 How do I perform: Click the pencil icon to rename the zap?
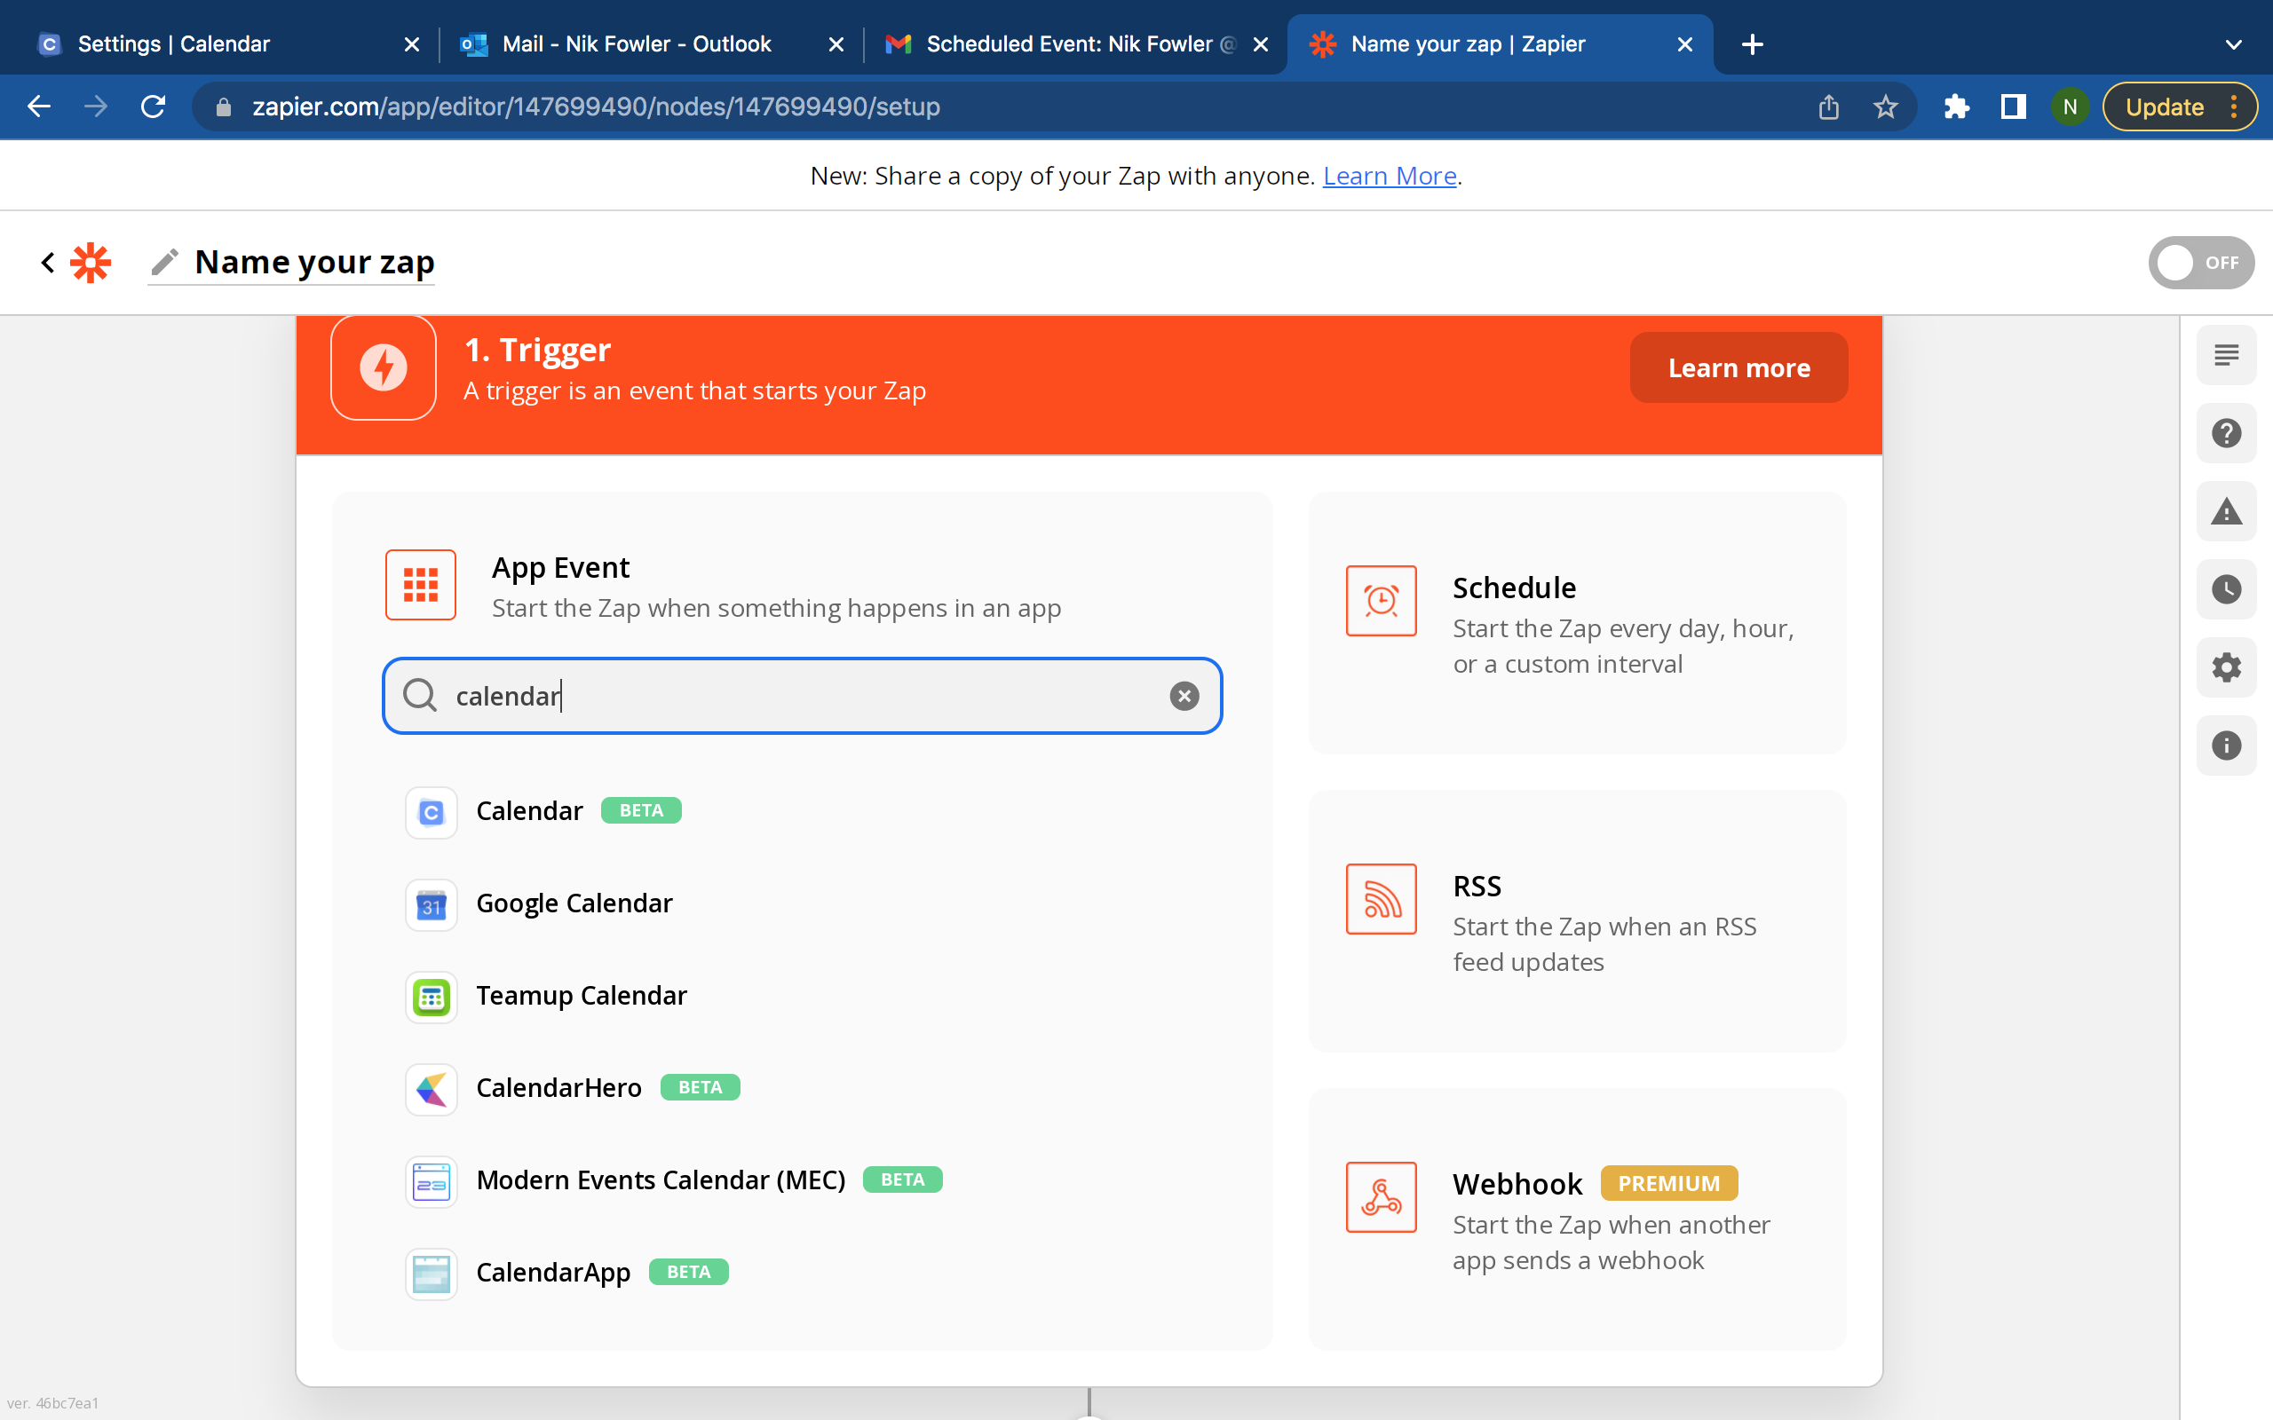(x=164, y=262)
